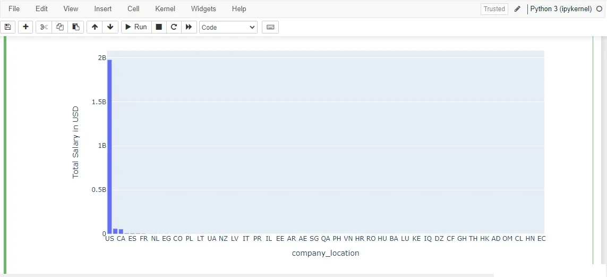Interrupt the kernel with stop icon
Viewport: 607px width, 277px height.
tap(159, 27)
